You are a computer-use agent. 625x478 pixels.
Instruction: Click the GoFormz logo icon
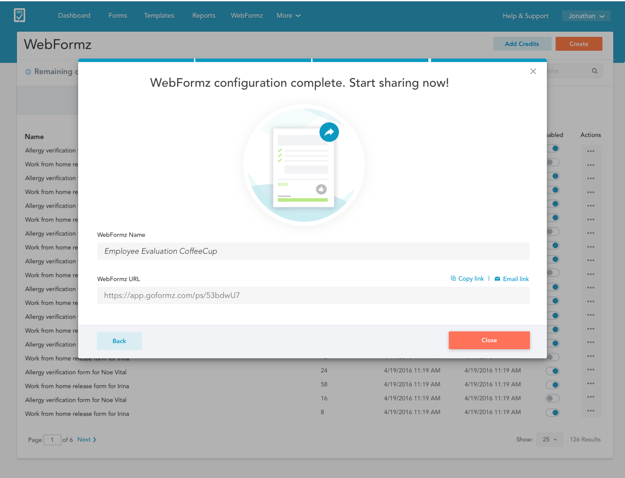tap(20, 15)
